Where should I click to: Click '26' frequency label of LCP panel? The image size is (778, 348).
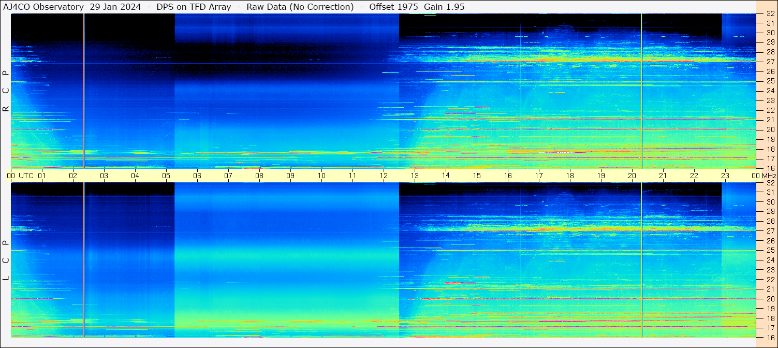pyautogui.click(x=770, y=241)
